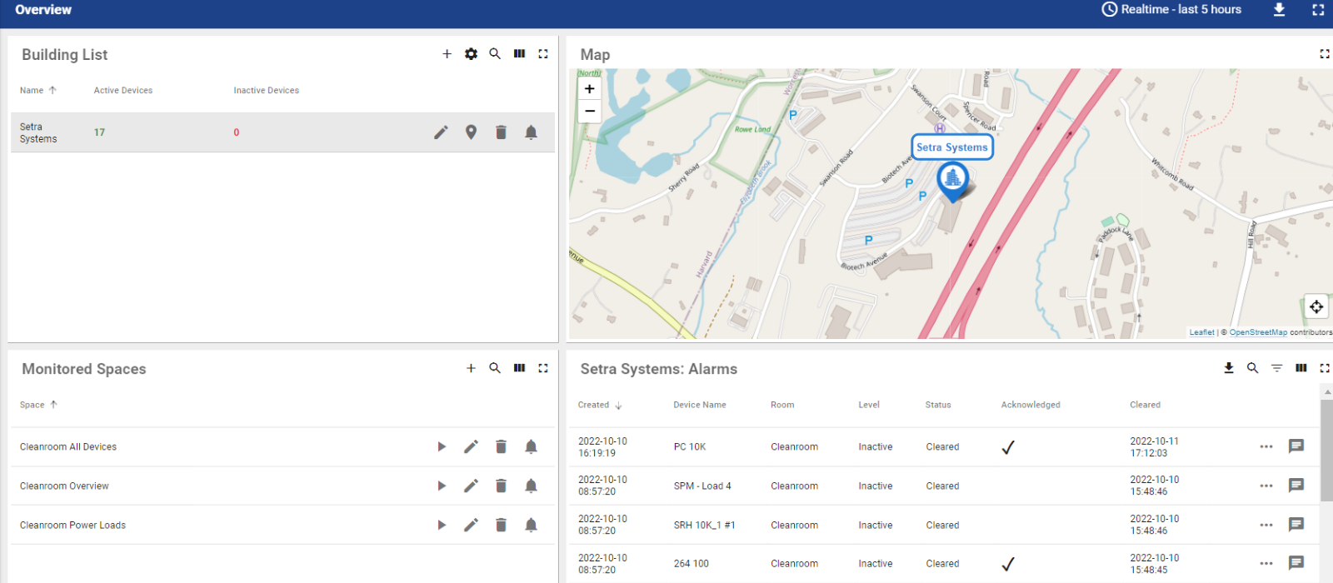Open alarm bell for Setra Systems building
1333x583 pixels.
pos(531,132)
